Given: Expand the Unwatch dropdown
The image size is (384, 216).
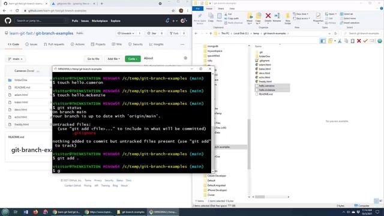Looking at the screenshot, I should tap(125, 34).
